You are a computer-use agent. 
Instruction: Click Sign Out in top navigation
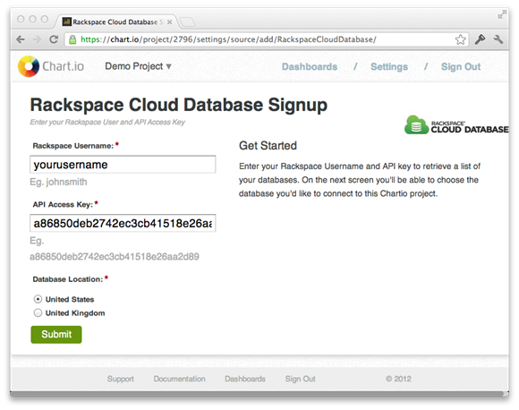(x=461, y=66)
